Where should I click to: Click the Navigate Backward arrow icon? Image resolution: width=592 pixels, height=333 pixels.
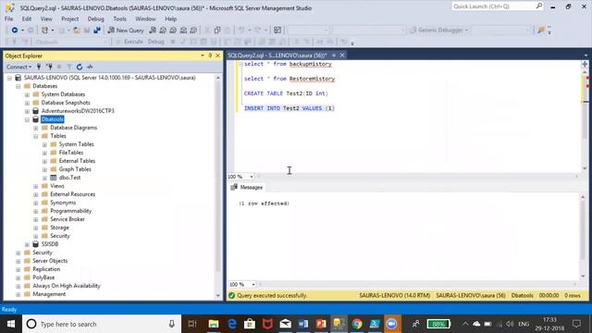coord(15,31)
